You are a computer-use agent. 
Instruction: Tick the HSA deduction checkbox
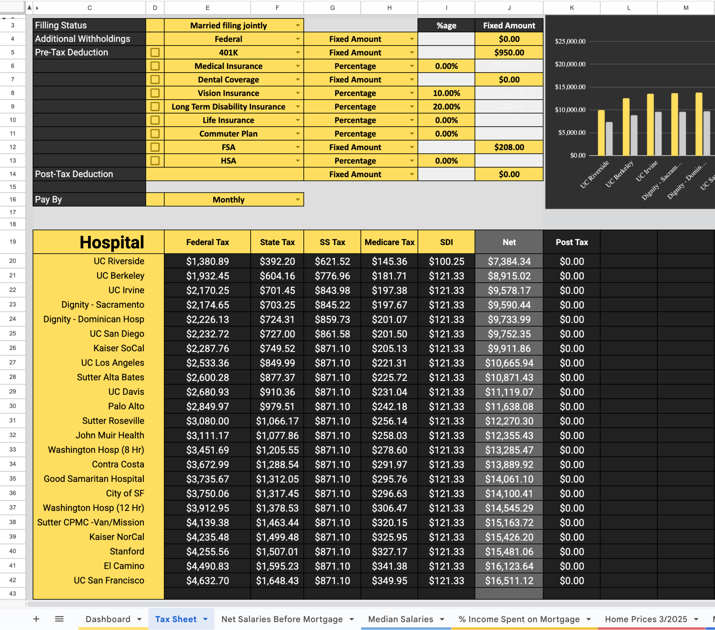click(155, 161)
